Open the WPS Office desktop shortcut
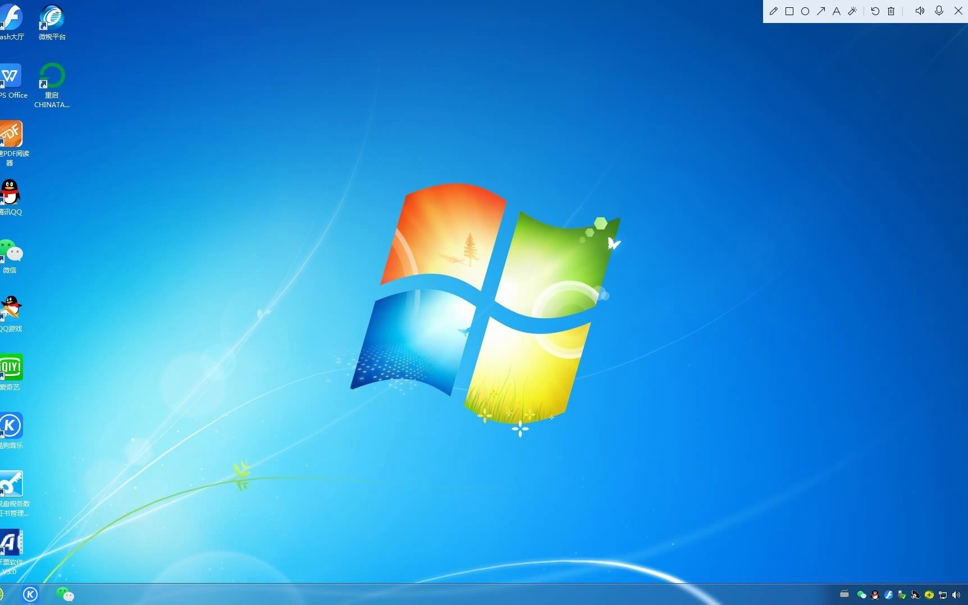 click(x=12, y=81)
